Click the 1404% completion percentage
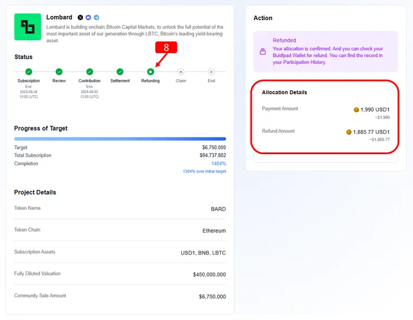Viewport: 413px width, 320px height. [218, 164]
